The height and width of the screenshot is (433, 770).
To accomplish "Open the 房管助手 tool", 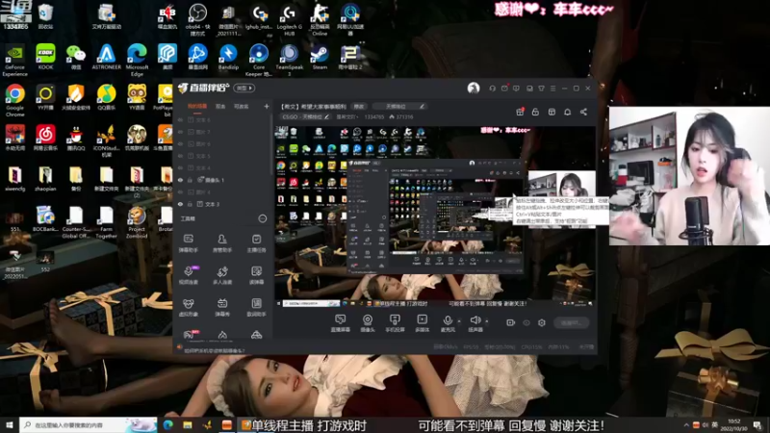I will 222,243.
